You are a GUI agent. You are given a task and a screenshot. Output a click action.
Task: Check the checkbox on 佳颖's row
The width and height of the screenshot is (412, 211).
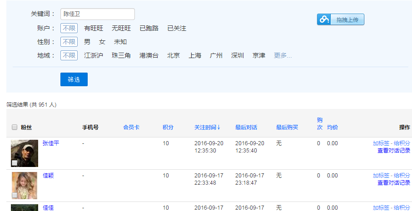pyautogui.click(x=15, y=195)
